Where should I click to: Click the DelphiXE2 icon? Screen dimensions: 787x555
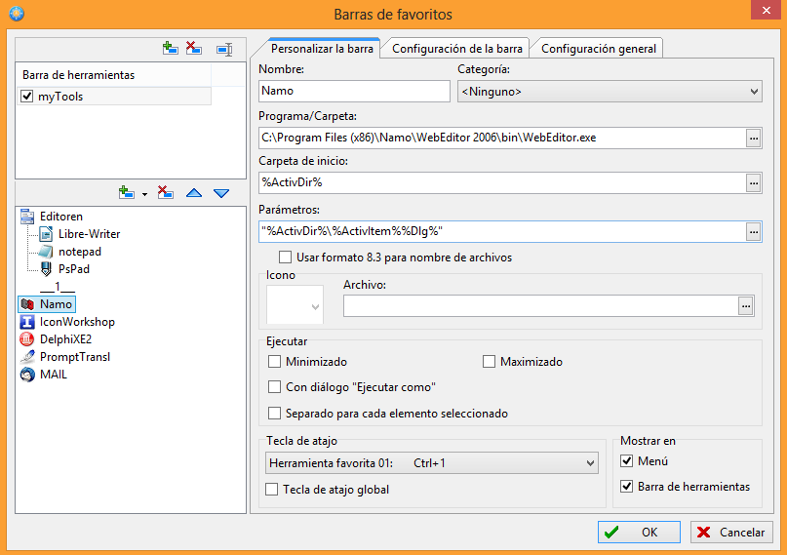tap(27, 339)
